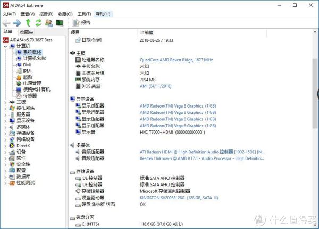Click the scrollbar up arrow
This screenshot has height=229, width=319.
(315, 32)
